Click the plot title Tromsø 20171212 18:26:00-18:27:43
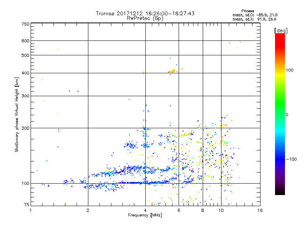Viewport: 306px width, 229px height. click(x=145, y=13)
